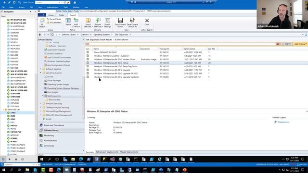Switch to the Home ribbon tab
The width and height of the screenshot is (308, 173).
[x=51, y=15]
